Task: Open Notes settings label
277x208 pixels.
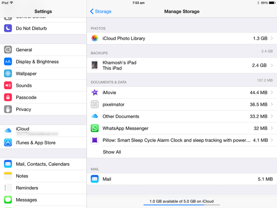Action: click(x=22, y=176)
